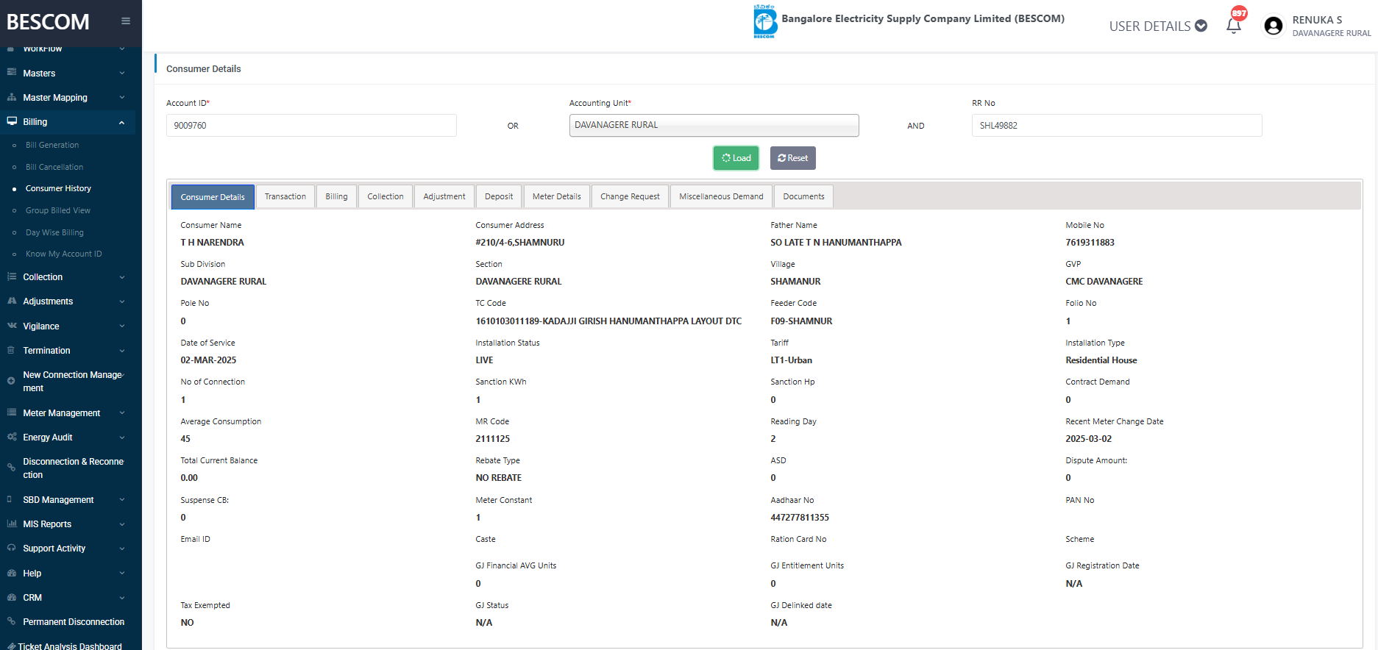The image size is (1378, 650).
Task: Switch to the Transaction tab
Action: click(x=285, y=196)
